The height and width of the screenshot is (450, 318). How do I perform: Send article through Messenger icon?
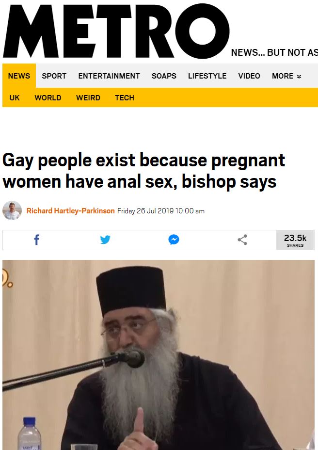click(x=174, y=240)
